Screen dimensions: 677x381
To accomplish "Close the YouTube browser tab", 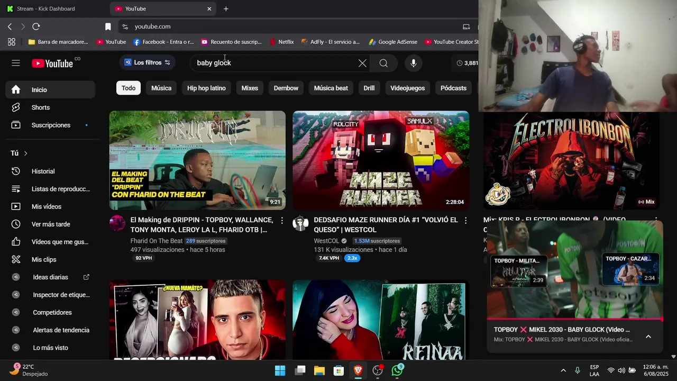I will [x=209, y=8].
